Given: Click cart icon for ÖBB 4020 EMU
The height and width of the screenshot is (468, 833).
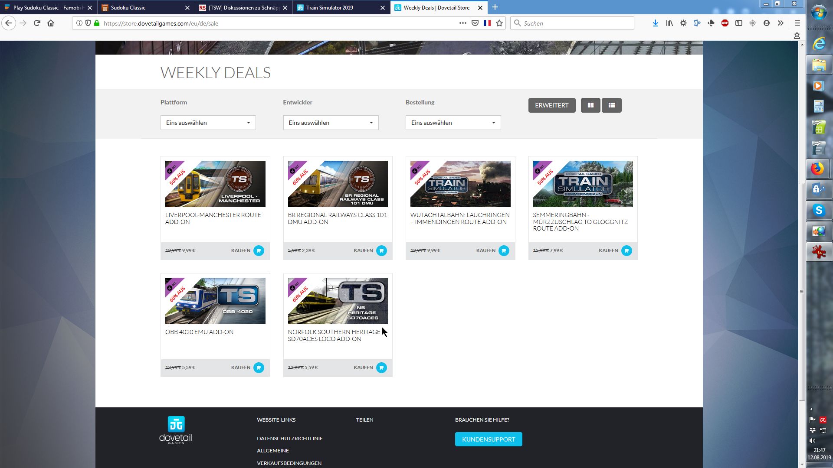Looking at the screenshot, I should pos(259,367).
